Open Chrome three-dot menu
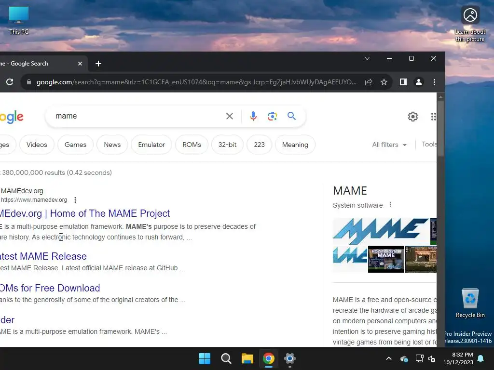The width and height of the screenshot is (494, 370). tap(434, 82)
